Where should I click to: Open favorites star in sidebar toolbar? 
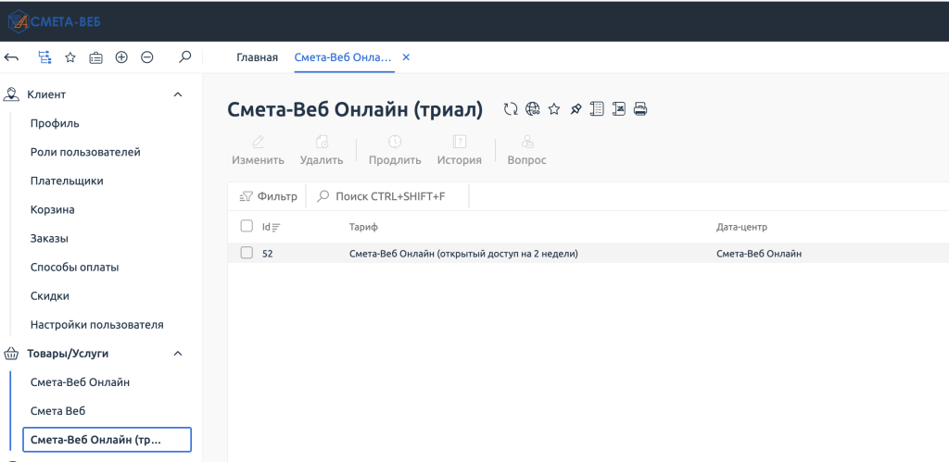coord(70,57)
